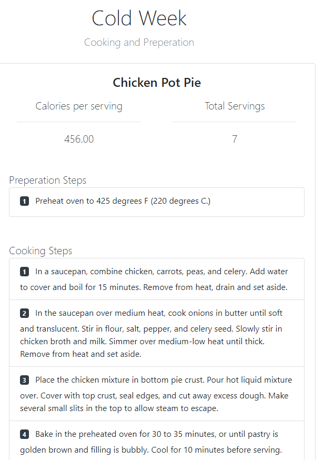Select the Chicken Pot Pie recipe heading
324x460 pixels.
click(x=157, y=83)
